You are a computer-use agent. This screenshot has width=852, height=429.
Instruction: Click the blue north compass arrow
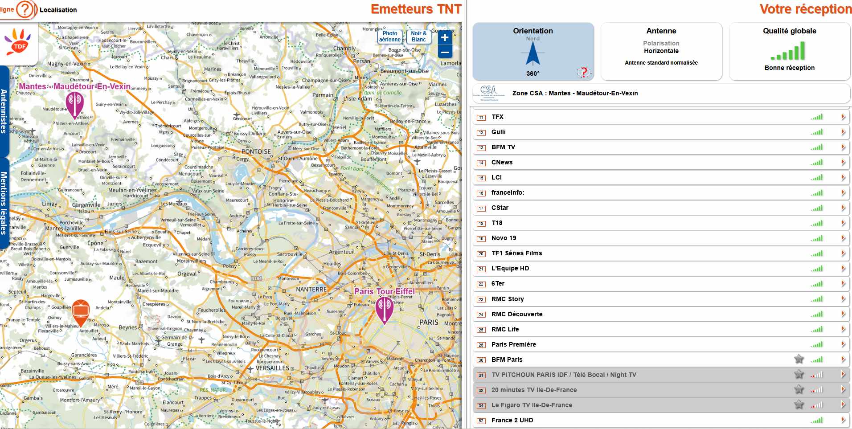(533, 54)
